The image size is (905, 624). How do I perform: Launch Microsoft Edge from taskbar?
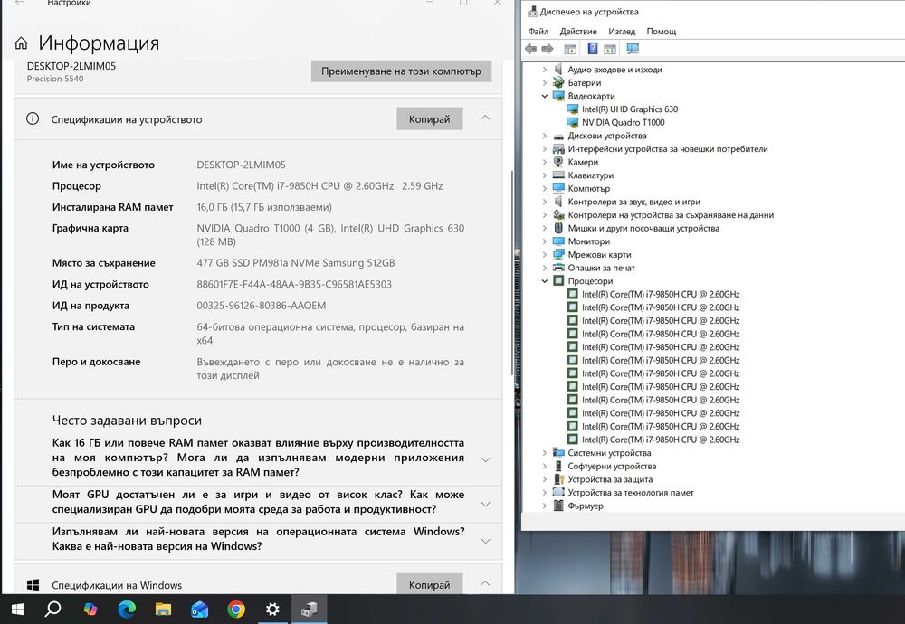pyautogui.click(x=127, y=609)
